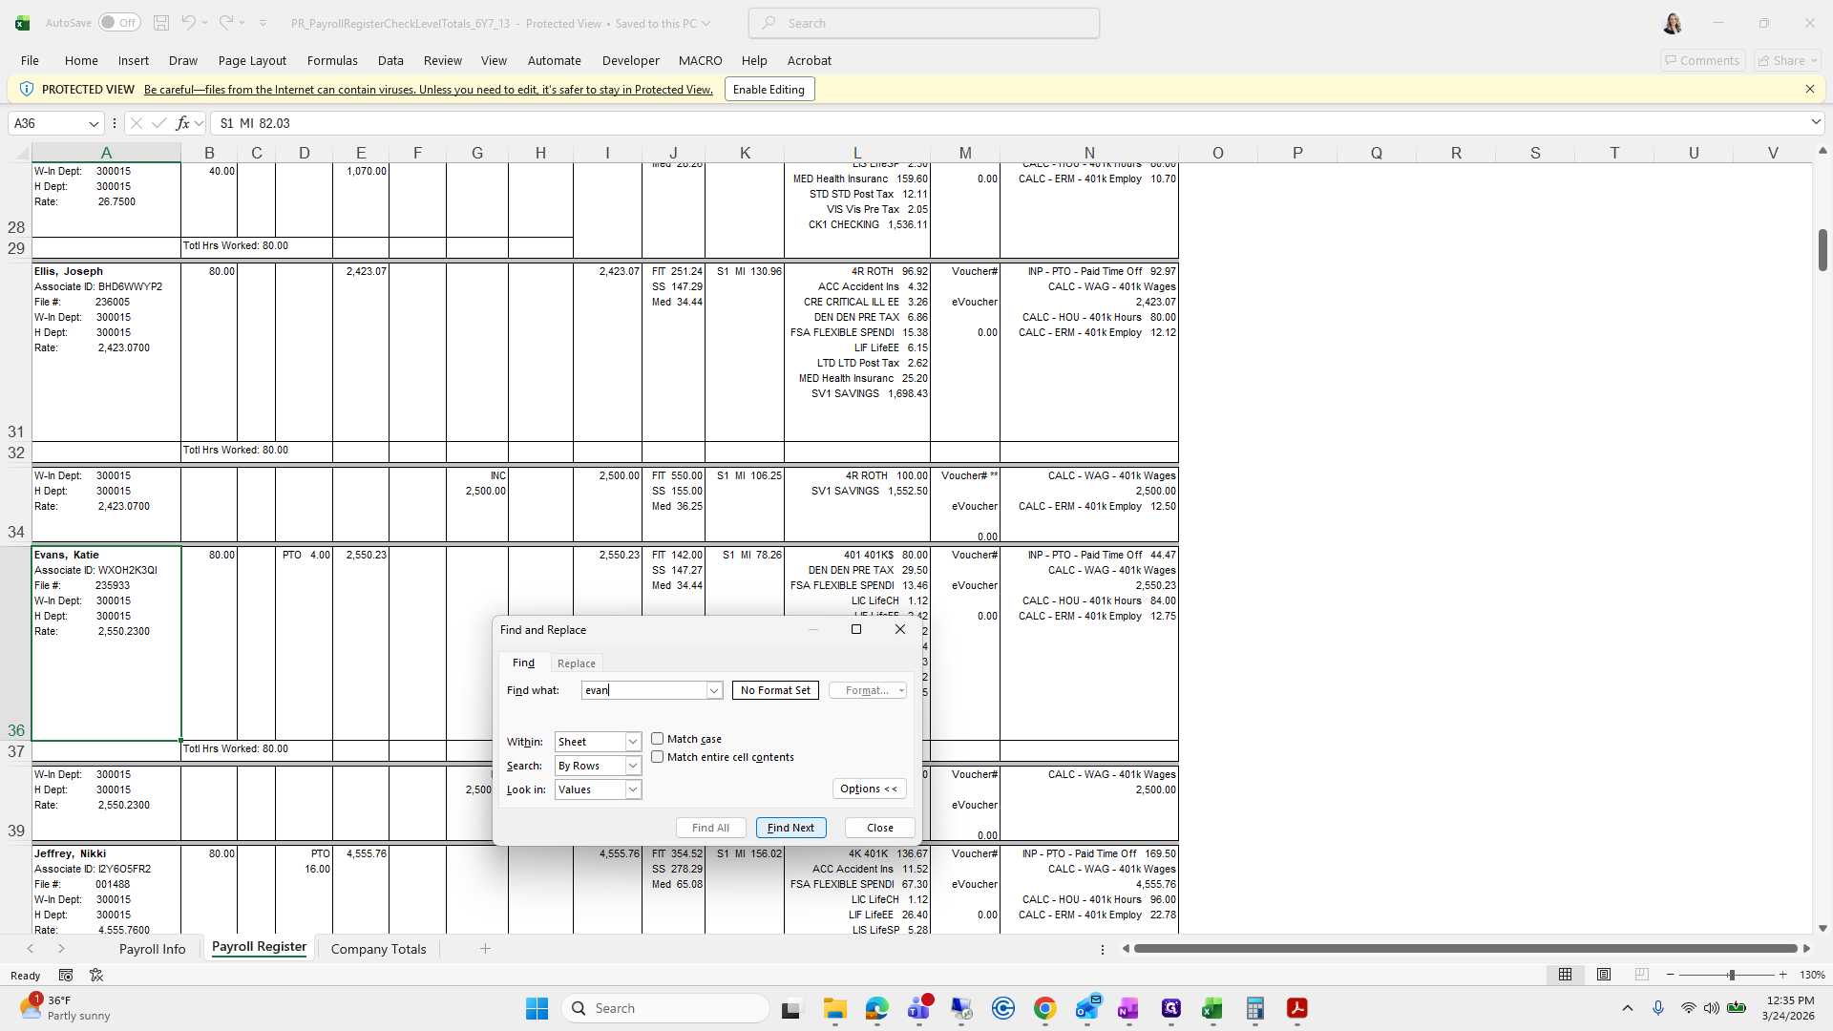Click the Save icon in title bar
Viewport: 1833px width, 1031px height.
tap(161, 23)
